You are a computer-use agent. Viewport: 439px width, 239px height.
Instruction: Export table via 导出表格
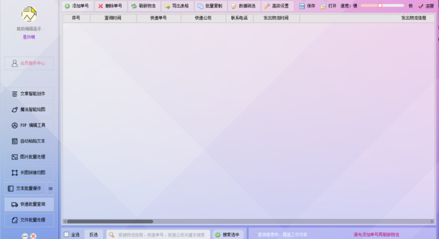[177, 6]
